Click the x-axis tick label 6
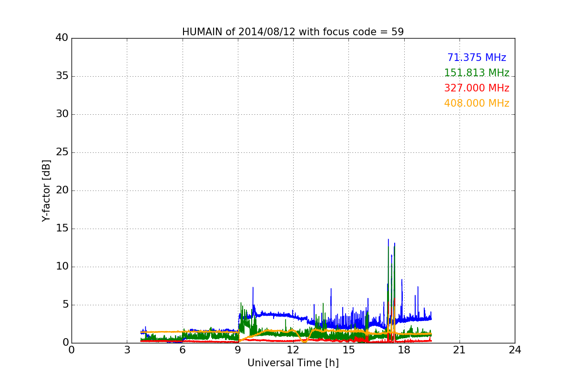The image size is (572, 381). [183, 350]
